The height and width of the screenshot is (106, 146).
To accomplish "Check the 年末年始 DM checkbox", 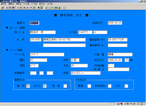I will tap(109, 86).
